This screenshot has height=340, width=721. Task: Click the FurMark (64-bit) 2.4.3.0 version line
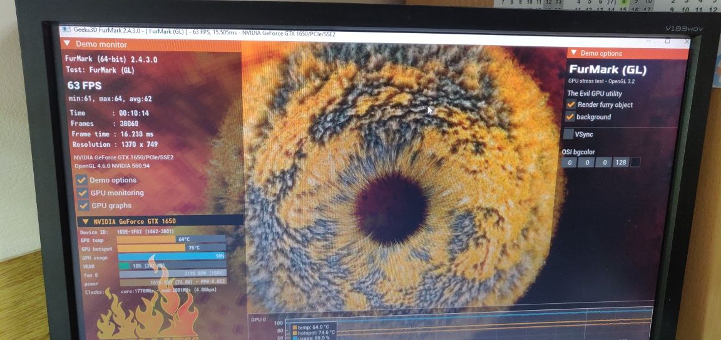click(111, 59)
